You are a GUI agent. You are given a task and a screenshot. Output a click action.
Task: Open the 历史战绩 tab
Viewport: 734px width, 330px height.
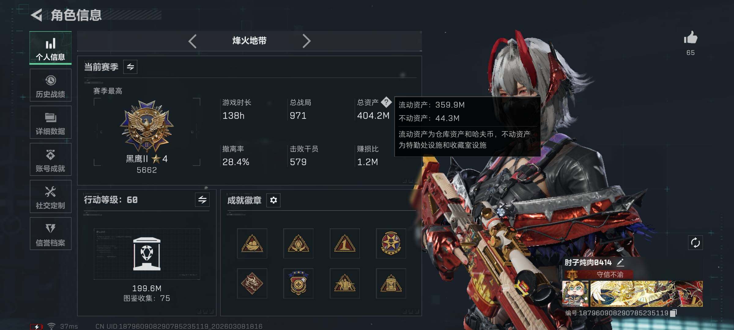tap(50, 85)
